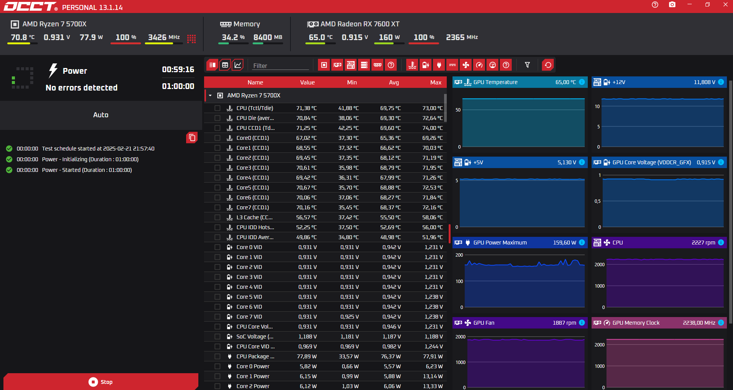Open info for the GPU Core Voltage graph

coord(721,162)
